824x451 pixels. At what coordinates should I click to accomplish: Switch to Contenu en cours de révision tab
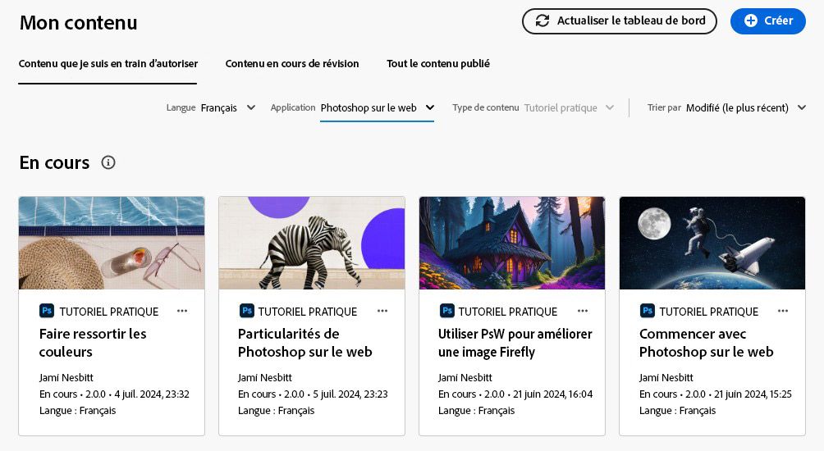click(292, 64)
